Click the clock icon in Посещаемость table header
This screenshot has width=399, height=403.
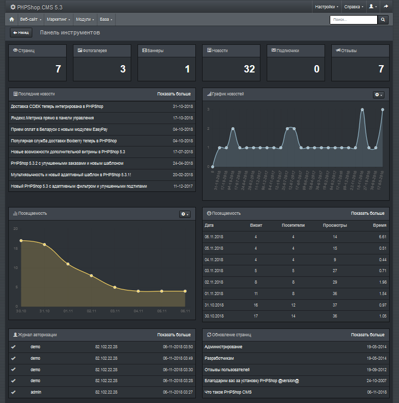209,213
